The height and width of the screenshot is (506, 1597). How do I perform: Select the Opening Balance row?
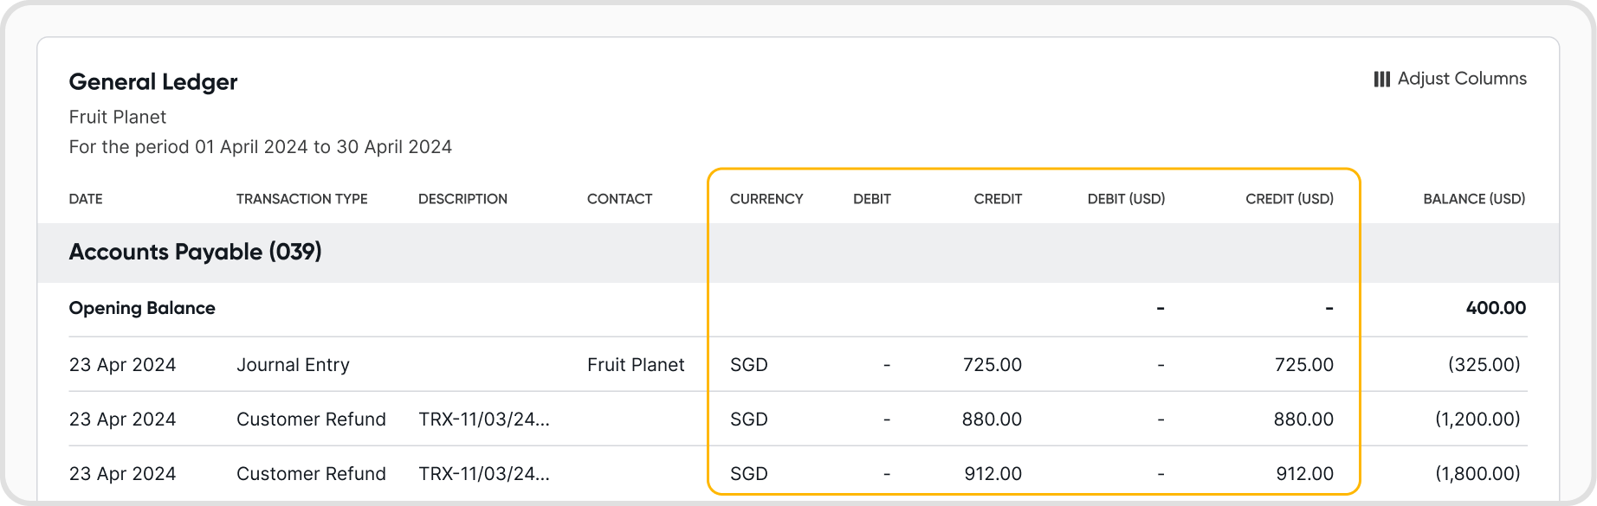142,309
